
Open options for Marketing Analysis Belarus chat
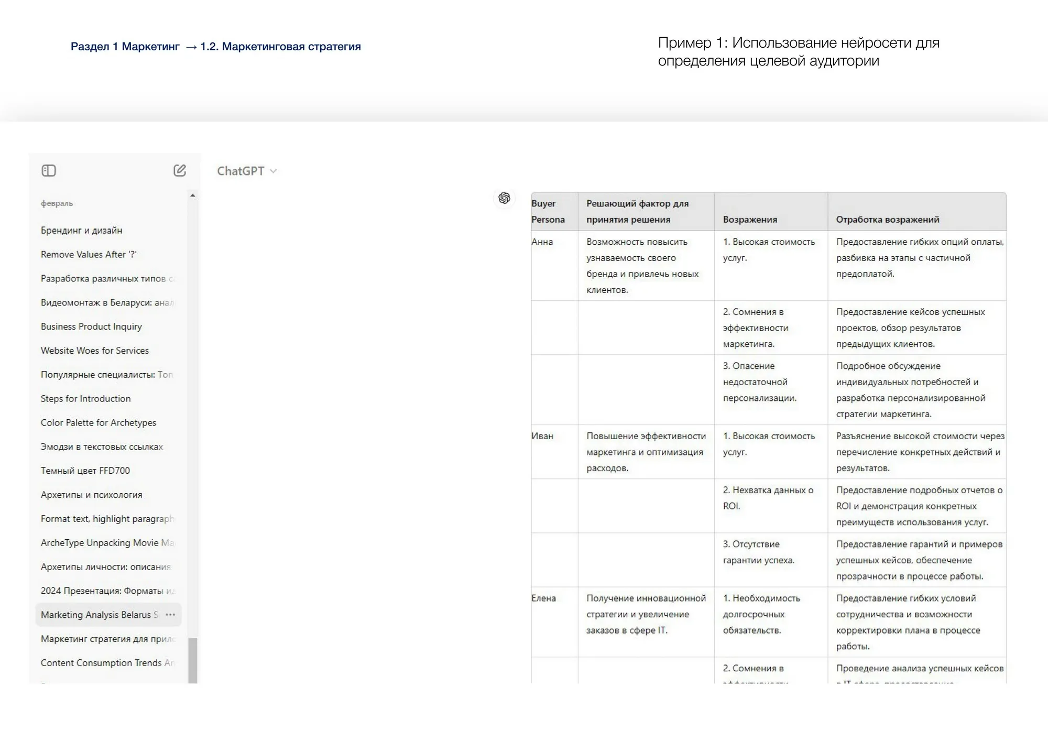[170, 615]
